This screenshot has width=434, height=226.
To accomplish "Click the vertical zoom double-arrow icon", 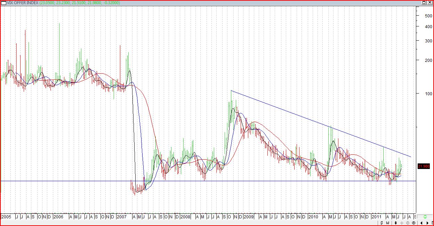I will [396, 223].
